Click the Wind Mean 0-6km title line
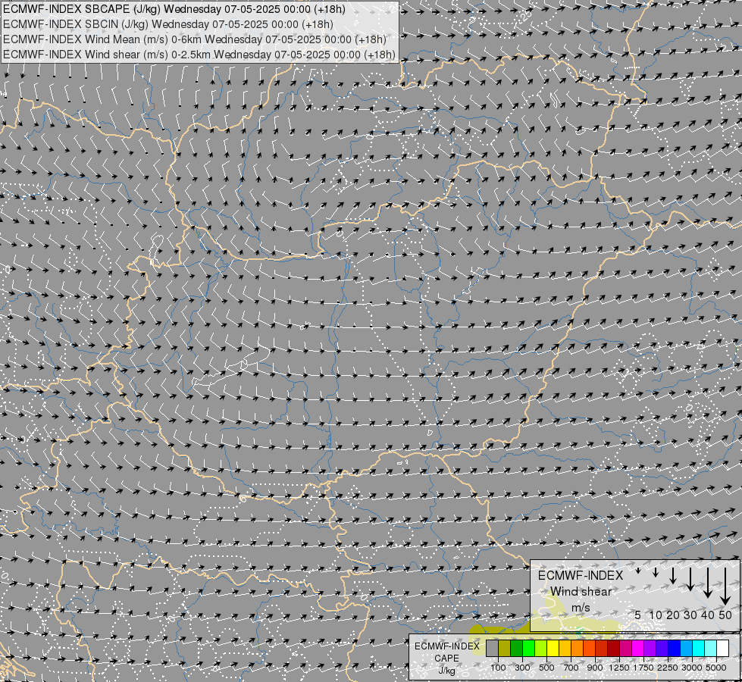The width and height of the screenshot is (742, 682). (195, 39)
